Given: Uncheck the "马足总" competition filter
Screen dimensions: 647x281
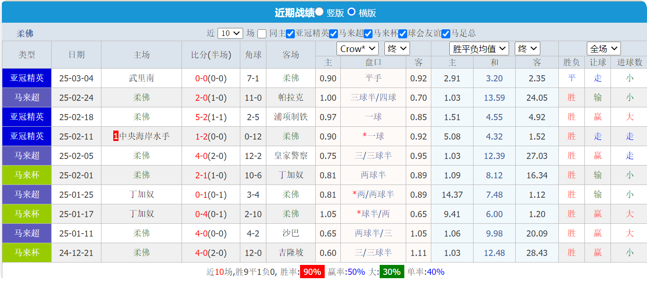Looking at the screenshot, I should click(445, 33).
